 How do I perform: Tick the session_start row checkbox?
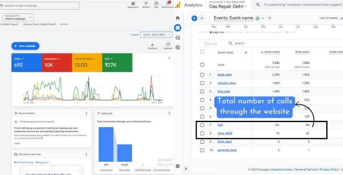202,83
